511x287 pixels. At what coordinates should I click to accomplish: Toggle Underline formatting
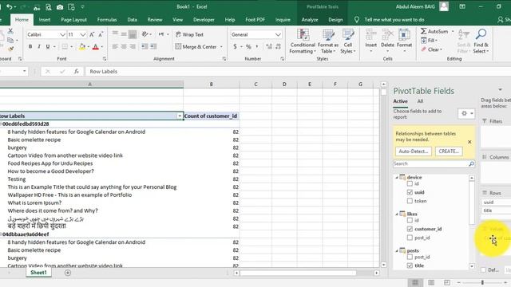[x=48, y=47]
